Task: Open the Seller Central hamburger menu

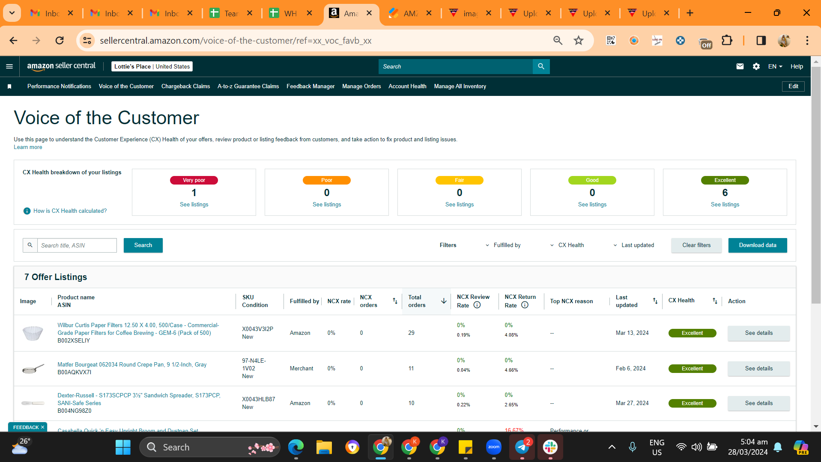Action: tap(9, 66)
